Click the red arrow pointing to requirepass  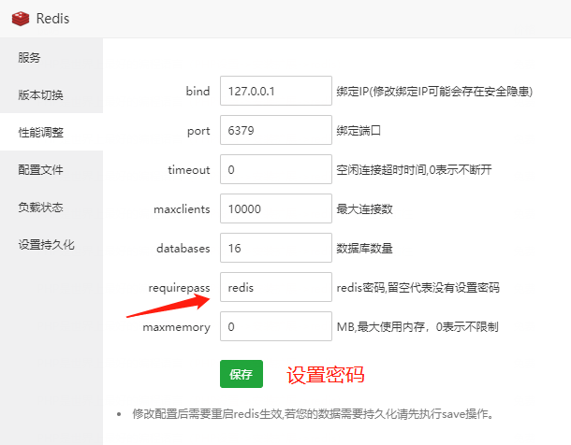(x=174, y=303)
